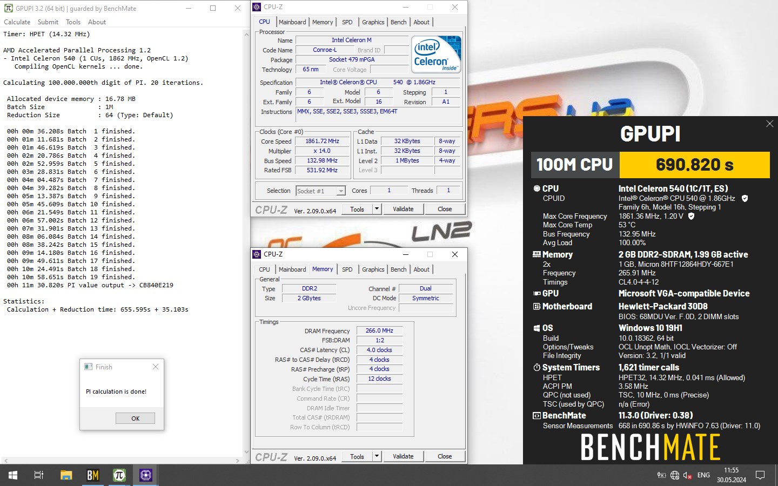Click the CPU chip icon in BenchMate panel

536,188
